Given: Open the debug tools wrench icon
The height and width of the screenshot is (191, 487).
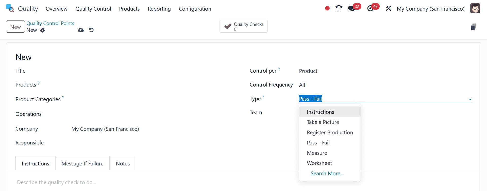Looking at the screenshot, I should click(388, 9).
